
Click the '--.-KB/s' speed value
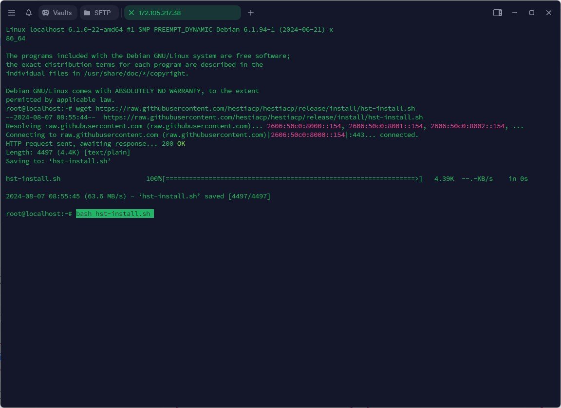pyautogui.click(x=477, y=179)
